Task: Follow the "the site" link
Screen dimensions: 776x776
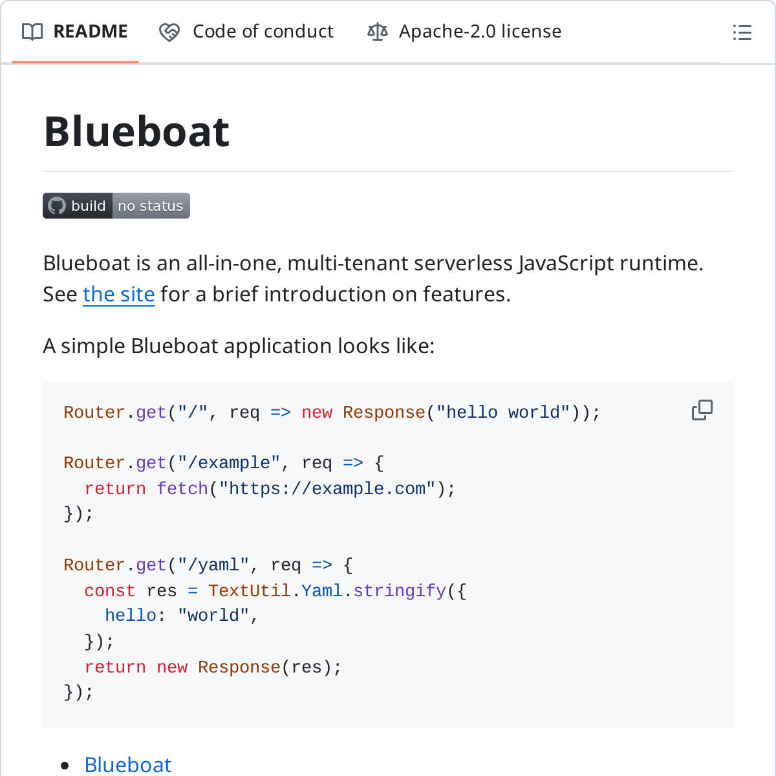Action: [119, 294]
